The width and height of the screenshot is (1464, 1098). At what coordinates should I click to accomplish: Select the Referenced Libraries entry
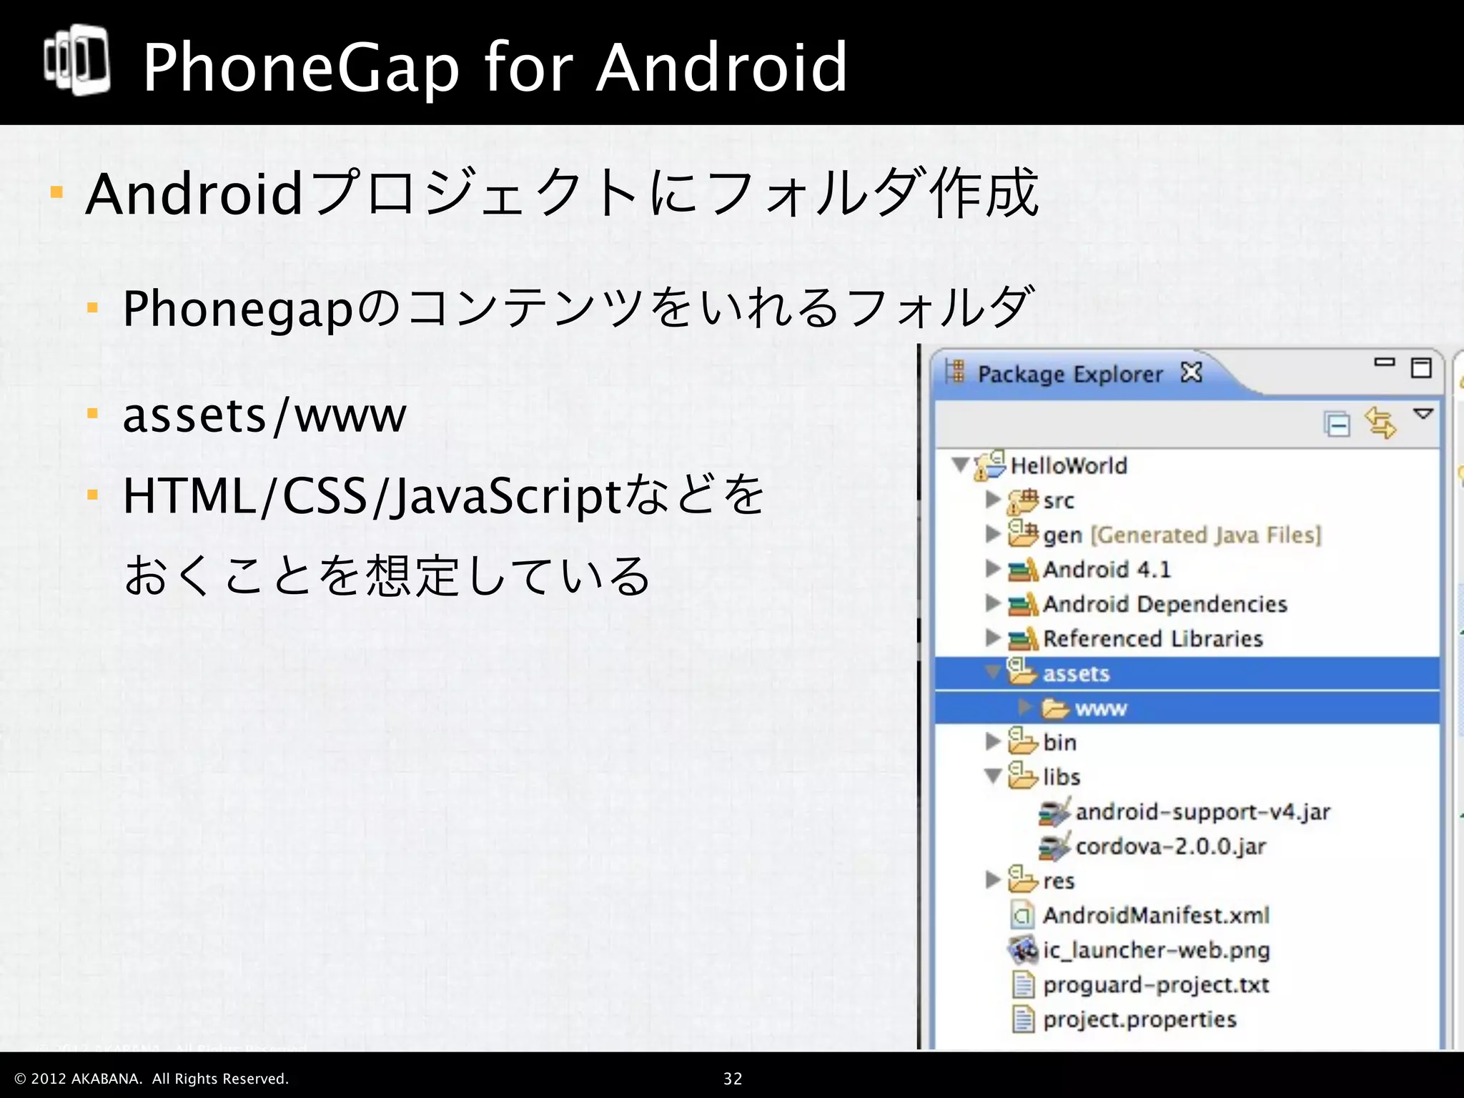[x=1152, y=638]
